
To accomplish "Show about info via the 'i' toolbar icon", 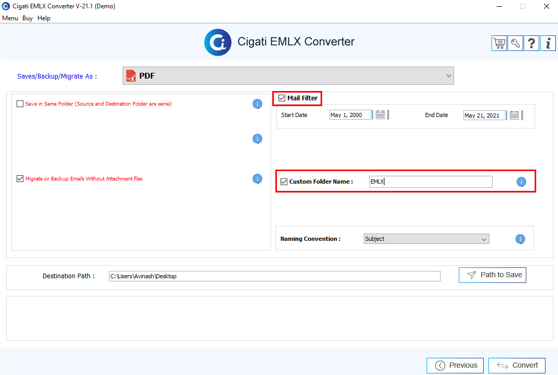I will coord(548,44).
